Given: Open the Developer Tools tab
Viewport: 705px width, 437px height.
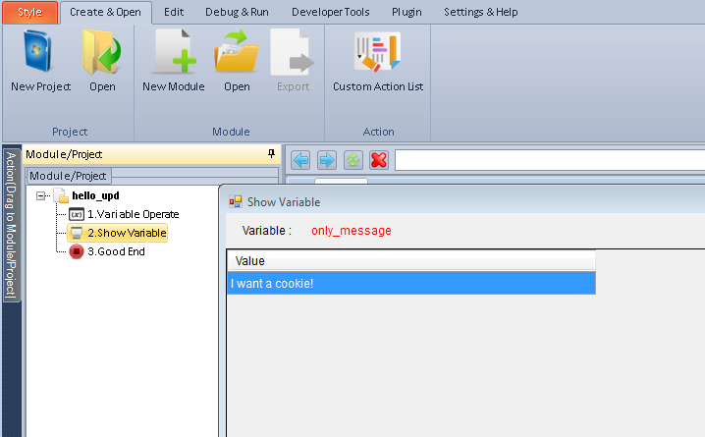Looking at the screenshot, I should (x=331, y=12).
